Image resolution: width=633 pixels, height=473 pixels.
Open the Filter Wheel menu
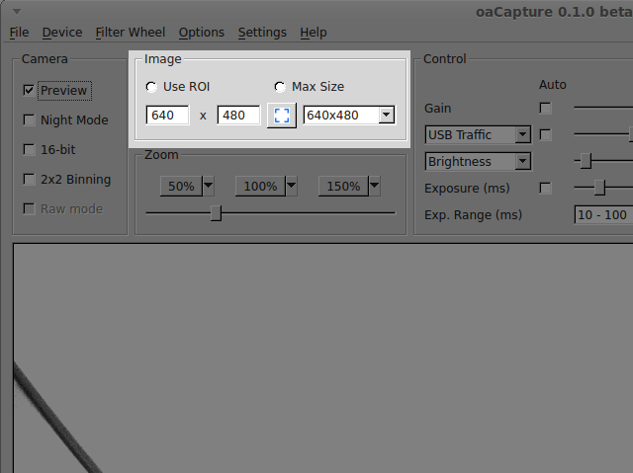[131, 33]
